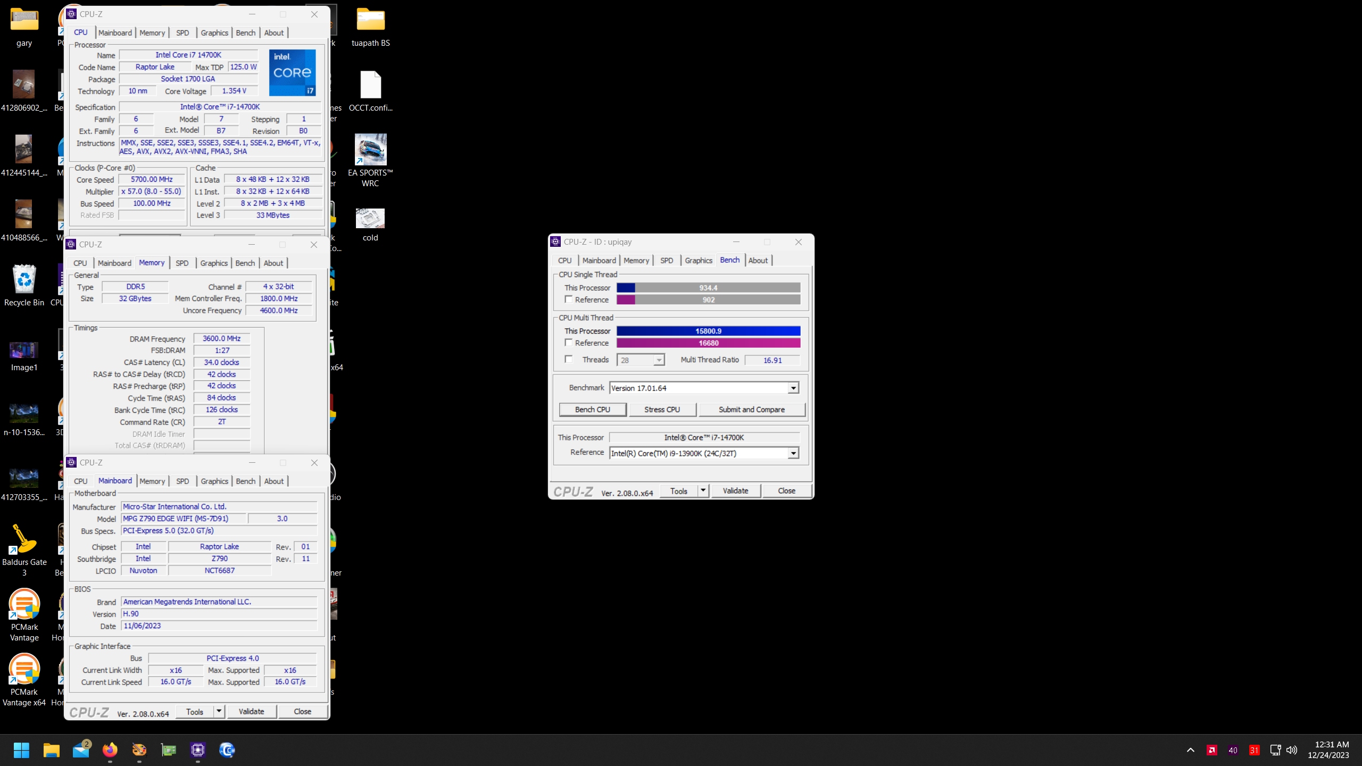Click the DRAM Frequency value 3600.0 MHz
This screenshot has width=1362, height=766.
click(221, 338)
